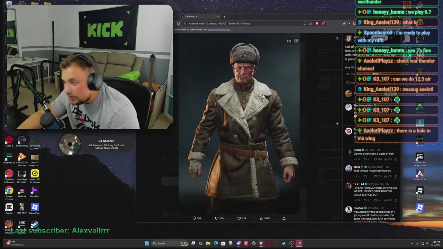Click the grid view icon above photo
This screenshot has width=443, height=249.
pyautogui.click(x=289, y=41)
